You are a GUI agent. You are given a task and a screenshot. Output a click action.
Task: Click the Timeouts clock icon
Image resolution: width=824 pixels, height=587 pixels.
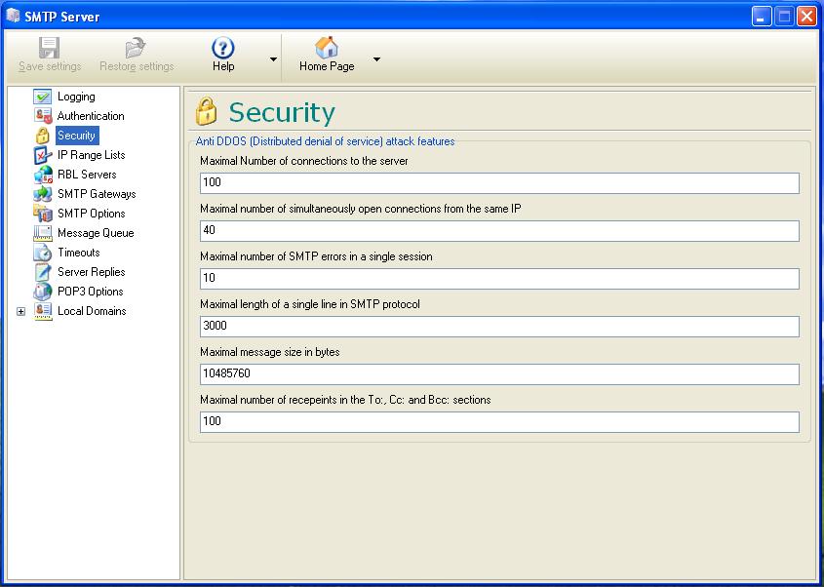(43, 253)
